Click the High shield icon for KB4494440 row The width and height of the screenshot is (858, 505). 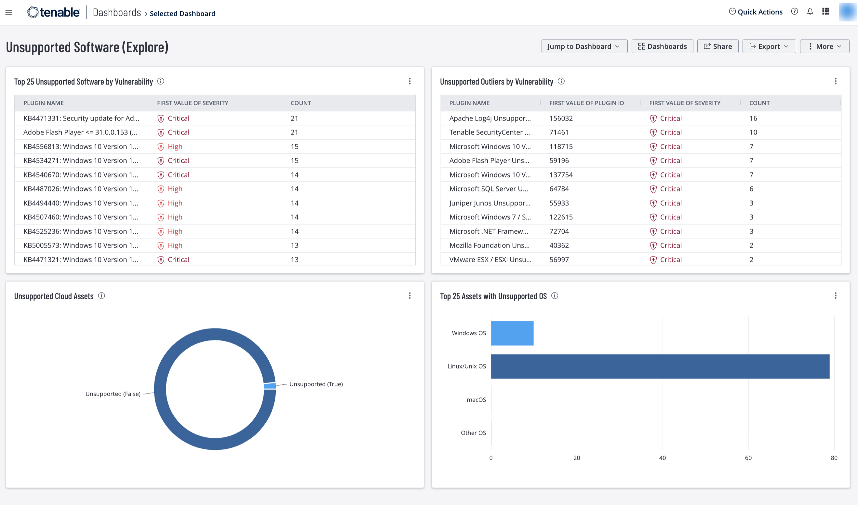coord(161,203)
